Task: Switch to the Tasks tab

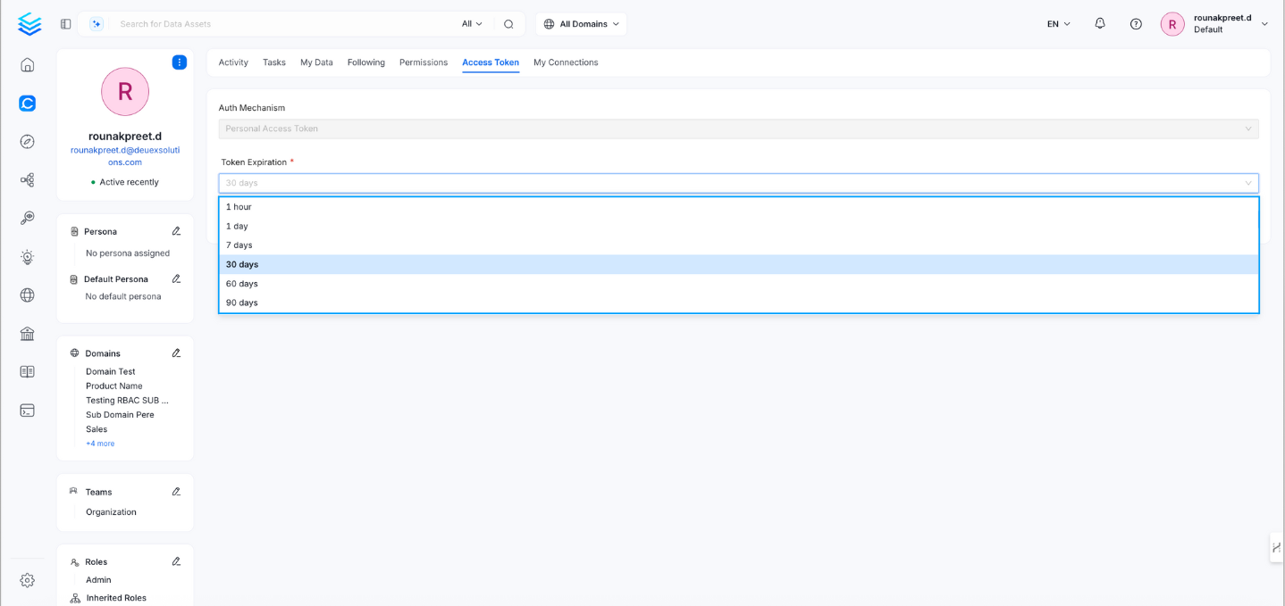Action: 274,62
